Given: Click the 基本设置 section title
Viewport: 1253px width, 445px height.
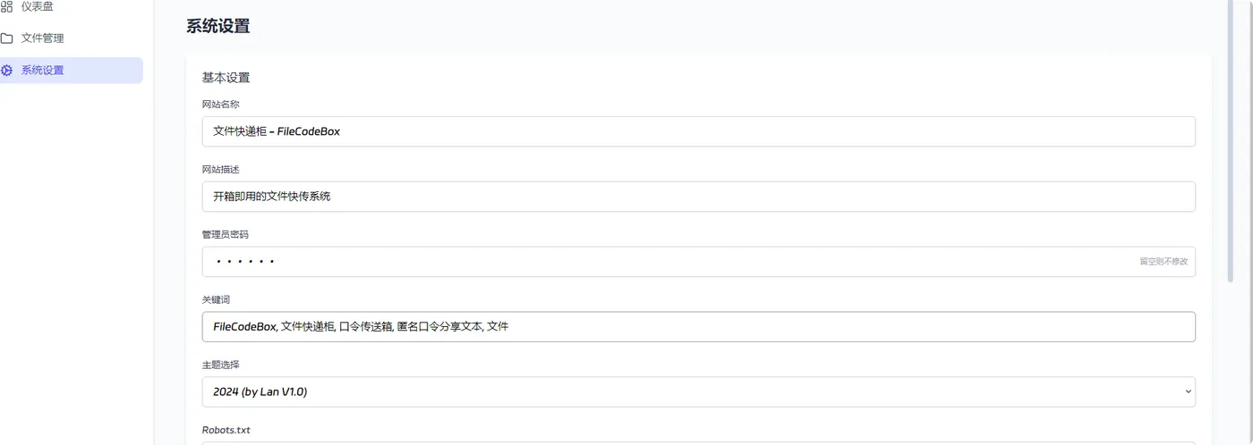Looking at the screenshot, I should pos(226,78).
